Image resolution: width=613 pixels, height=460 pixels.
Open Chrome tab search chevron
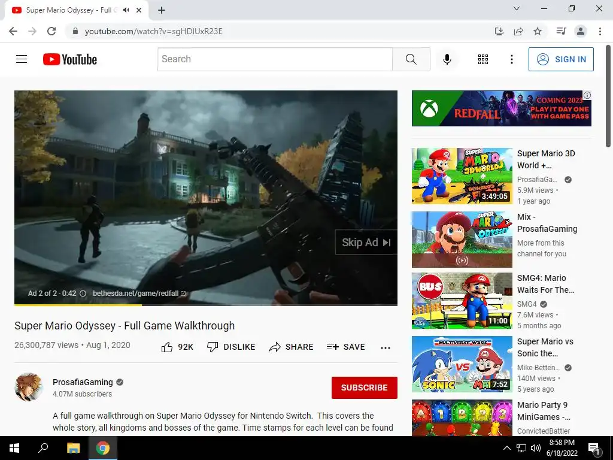(517, 8)
